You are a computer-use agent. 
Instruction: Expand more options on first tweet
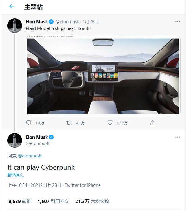(x=178, y=22)
